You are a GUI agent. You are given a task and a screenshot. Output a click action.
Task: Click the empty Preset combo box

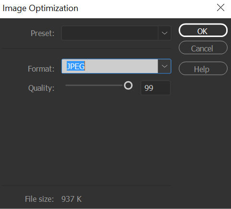click(110, 33)
